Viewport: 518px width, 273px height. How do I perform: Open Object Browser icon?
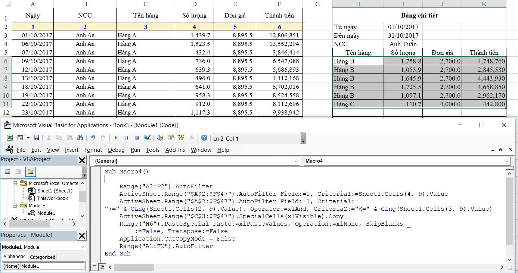(x=181, y=138)
